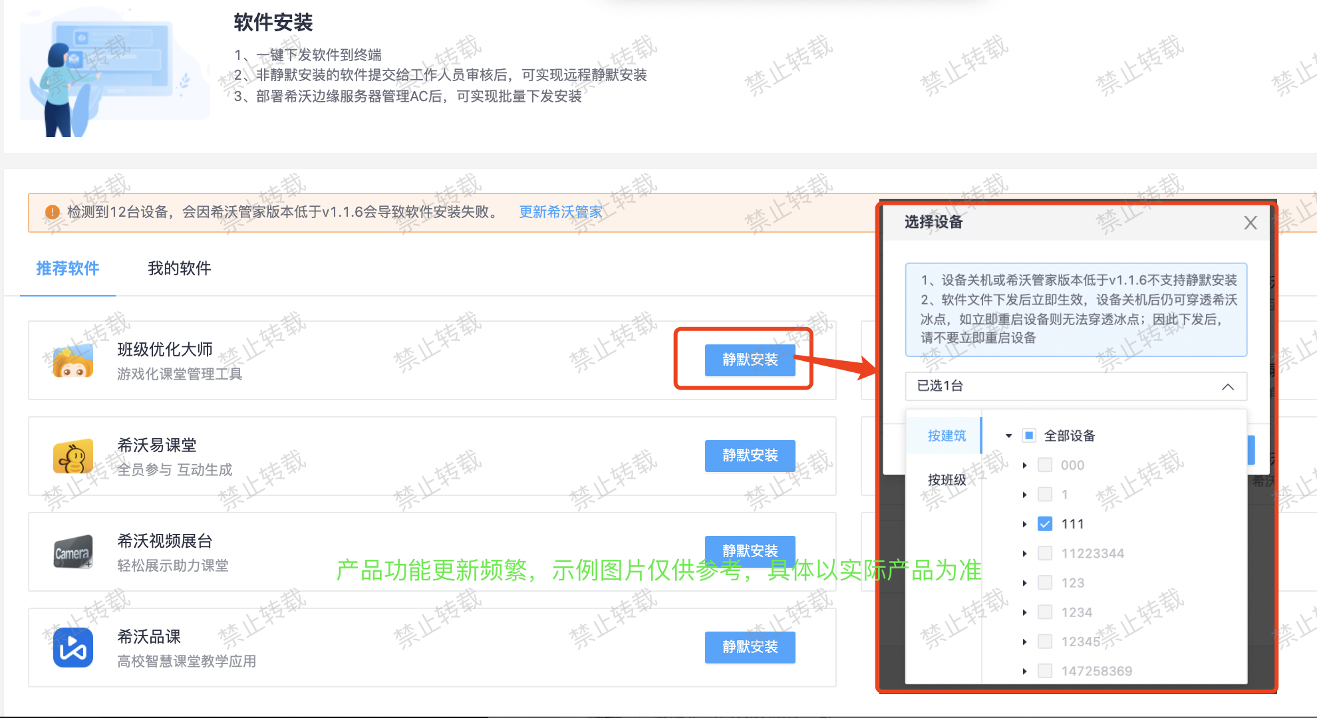Select the 按建筑 grouping tab

coord(946,435)
